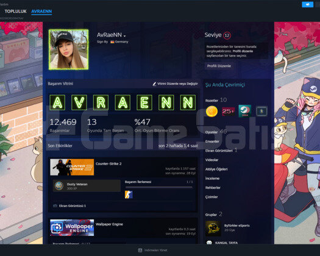Screen dimensions: 320x256
Task: Open Ekran Görüntüsü 1 under Counter-Strike 2
Action: pyautogui.click(x=73, y=206)
